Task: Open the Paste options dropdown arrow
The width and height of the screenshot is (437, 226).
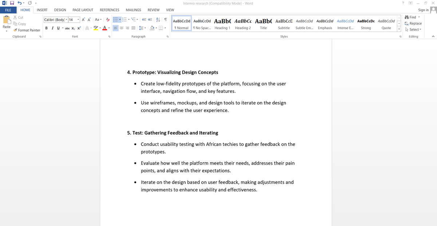Action: click(x=7, y=31)
